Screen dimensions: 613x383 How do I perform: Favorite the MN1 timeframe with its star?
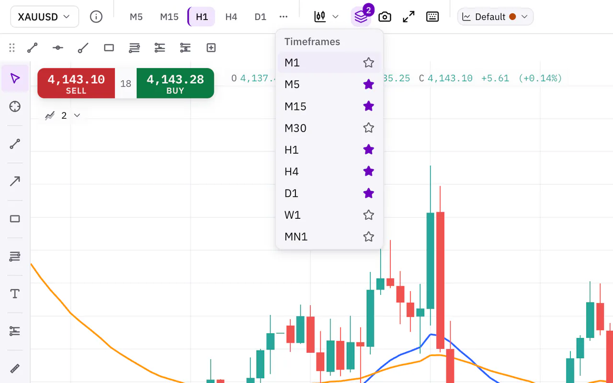pos(368,237)
